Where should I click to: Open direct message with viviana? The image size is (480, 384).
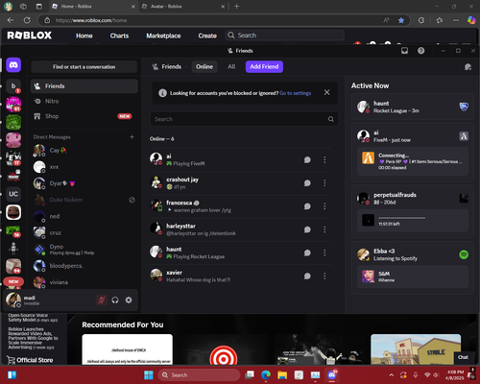[x=84, y=282]
